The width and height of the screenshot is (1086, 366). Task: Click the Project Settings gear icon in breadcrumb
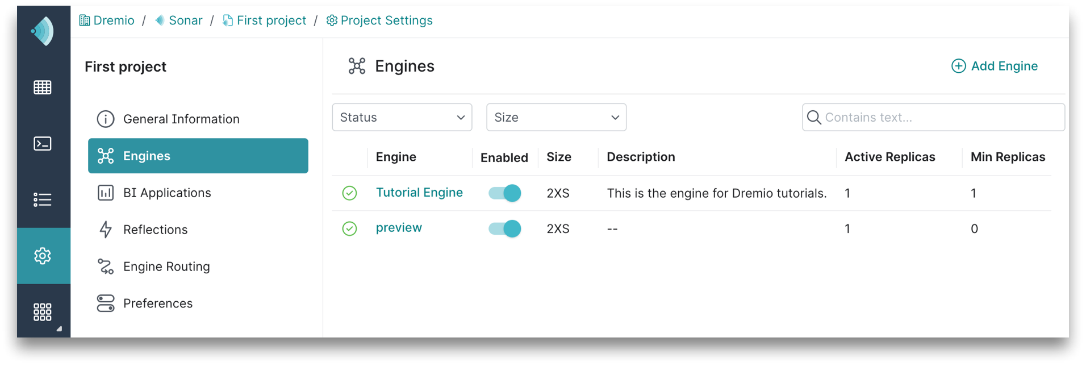(332, 20)
